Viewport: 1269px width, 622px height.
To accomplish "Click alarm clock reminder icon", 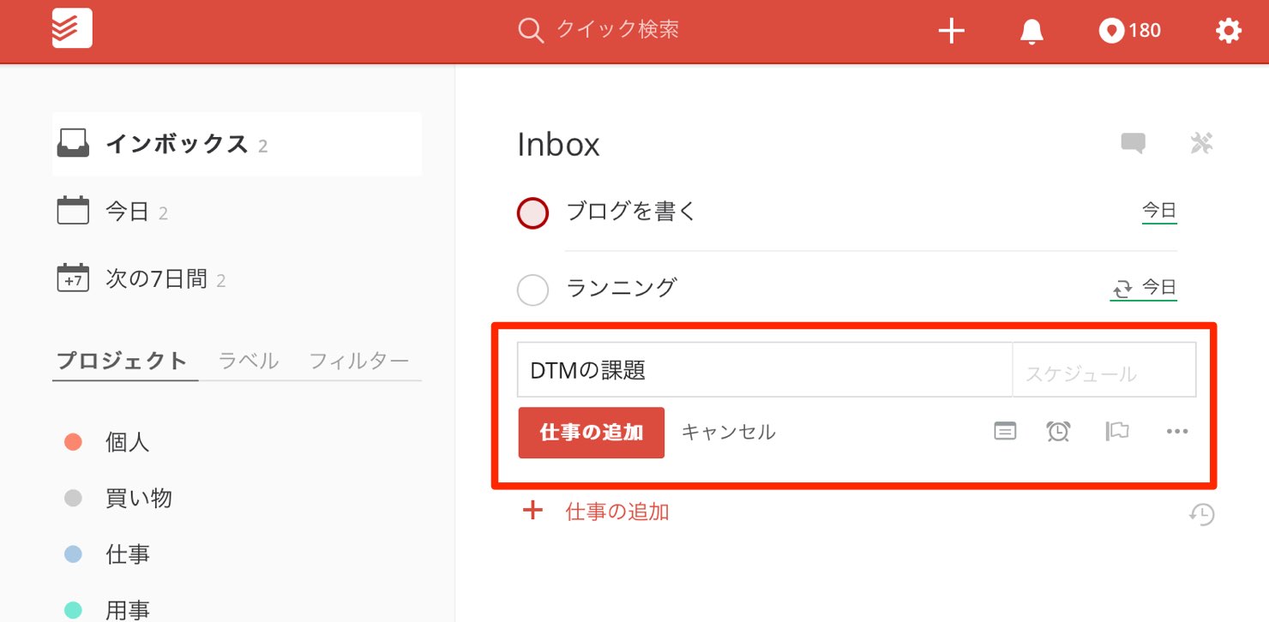I will (1058, 431).
